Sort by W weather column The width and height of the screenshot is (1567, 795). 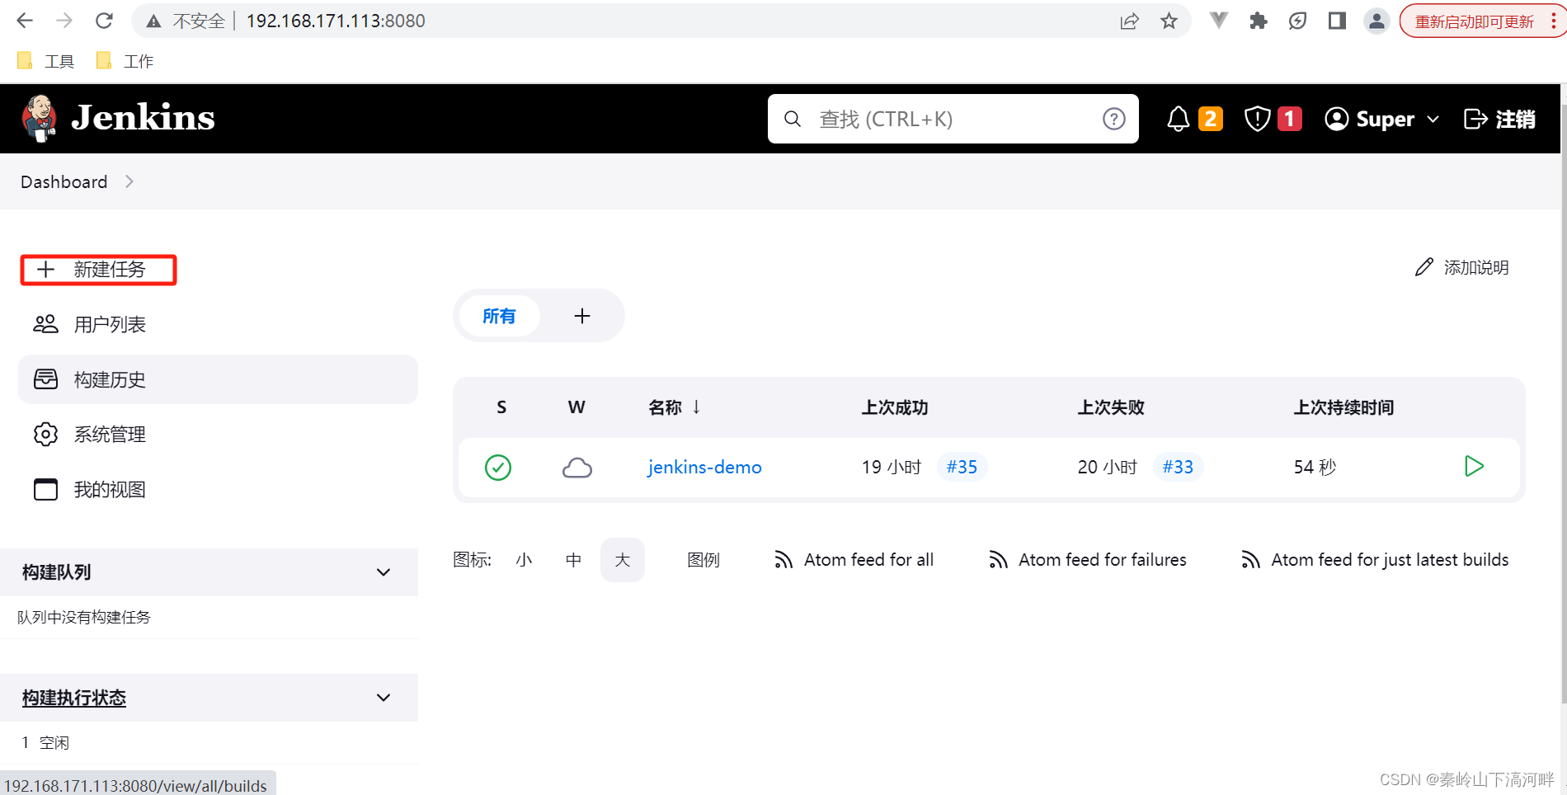(x=576, y=407)
